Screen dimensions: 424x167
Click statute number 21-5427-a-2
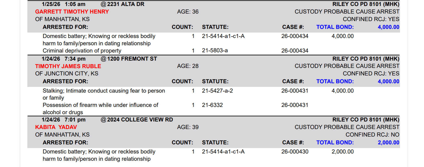click(217, 91)
